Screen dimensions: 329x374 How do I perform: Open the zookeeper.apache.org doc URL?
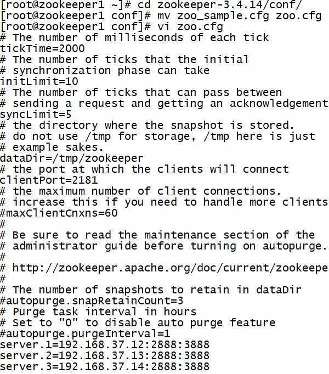[170, 268]
